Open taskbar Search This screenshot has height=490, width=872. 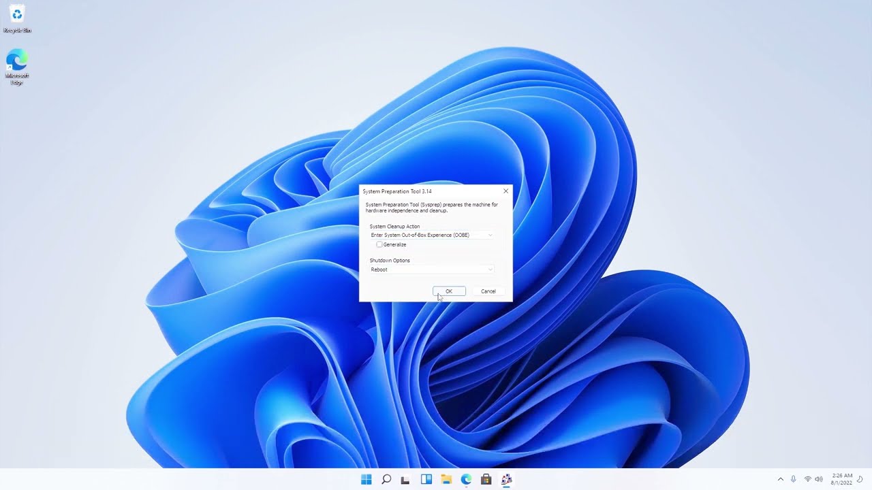click(x=386, y=479)
